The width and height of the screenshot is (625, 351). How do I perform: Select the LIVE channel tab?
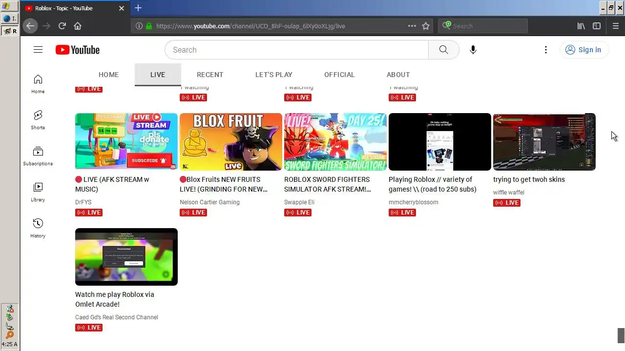click(158, 75)
